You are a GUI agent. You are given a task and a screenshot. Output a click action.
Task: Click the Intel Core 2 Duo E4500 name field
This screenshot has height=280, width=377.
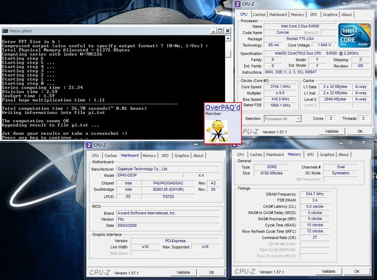pos(300,26)
